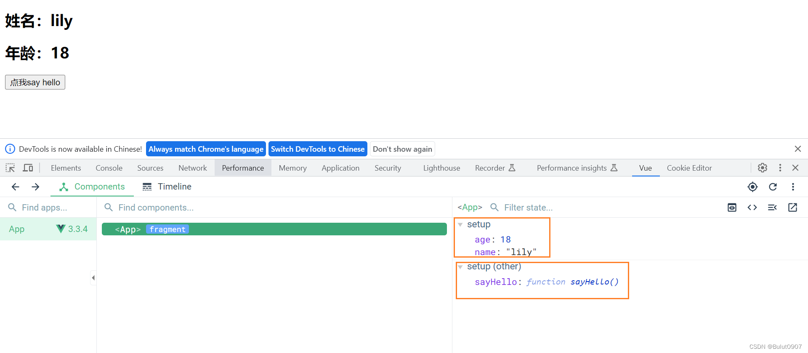Open the Network tab
808x353 pixels.
[x=193, y=168]
